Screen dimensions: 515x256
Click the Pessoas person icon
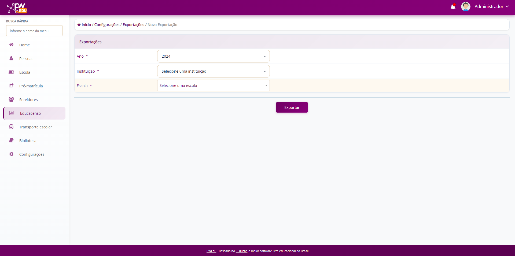point(11,58)
